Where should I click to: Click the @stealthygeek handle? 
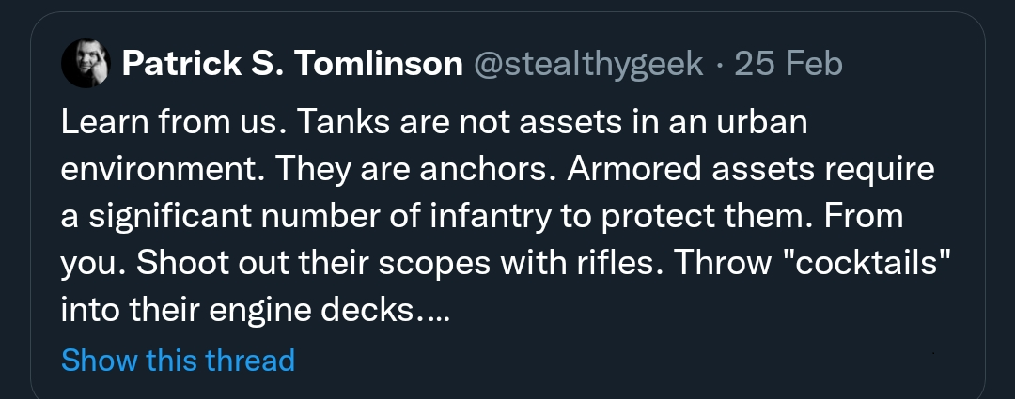588,64
